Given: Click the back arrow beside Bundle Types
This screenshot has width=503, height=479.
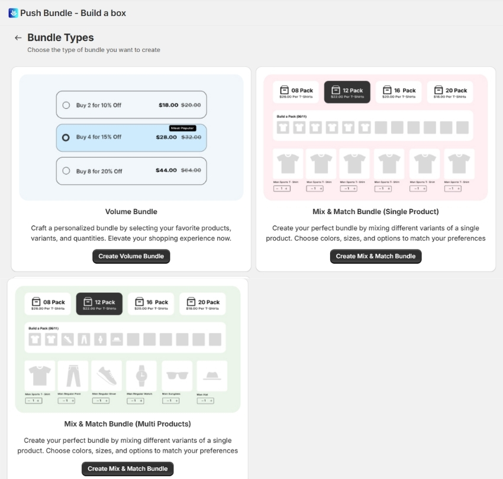Looking at the screenshot, I should pos(18,38).
